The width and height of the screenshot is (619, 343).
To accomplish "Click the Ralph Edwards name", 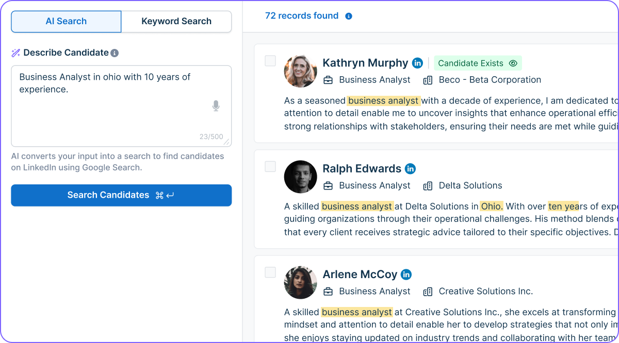I will [362, 168].
